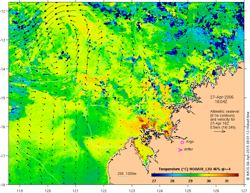Screen dimensions: 250x193
Task: Click the latitude axis label -12
Action: [3, 11]
